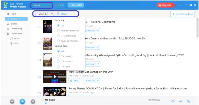Toggle the repeat loop icon in the player

[x=173, y=101]
